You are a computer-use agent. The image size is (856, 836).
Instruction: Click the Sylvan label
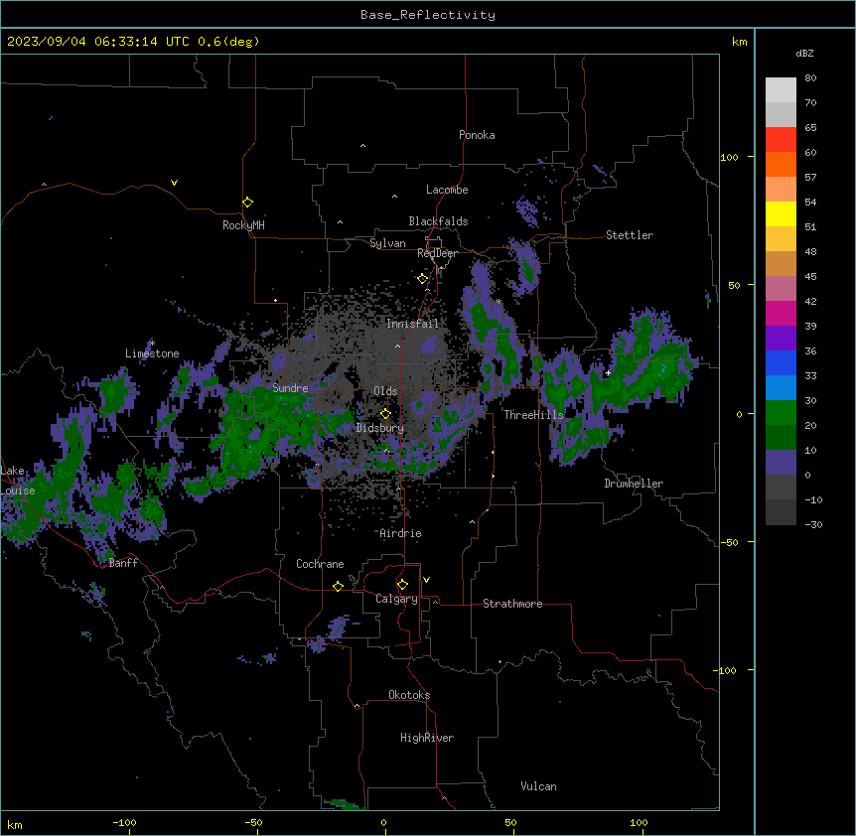(x=387, y=243)
